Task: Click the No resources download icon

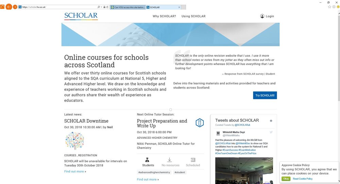Action: [x=169, y=160]
